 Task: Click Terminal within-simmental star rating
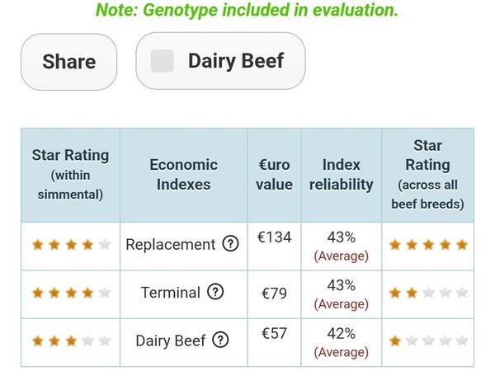coord(71,293)
